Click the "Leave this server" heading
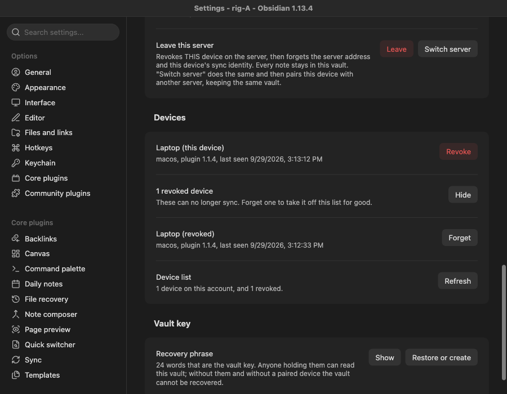 click(x=185, y=45)
